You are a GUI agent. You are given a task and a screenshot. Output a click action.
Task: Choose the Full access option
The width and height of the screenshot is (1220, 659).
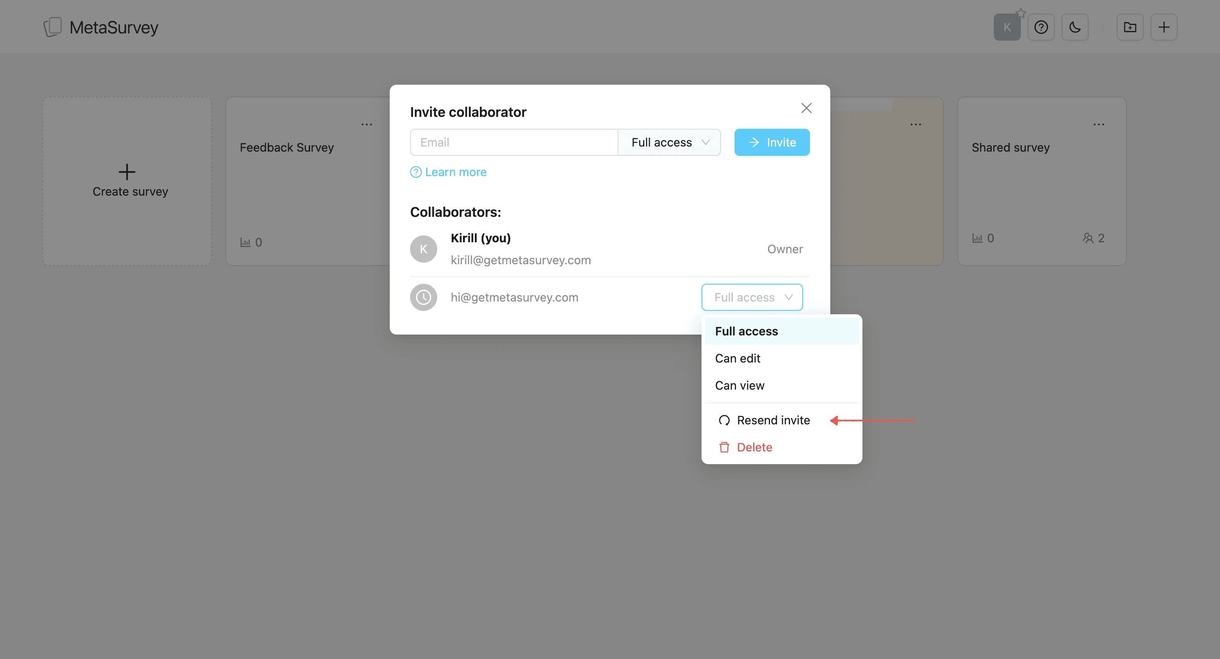(x=746, y=331)
